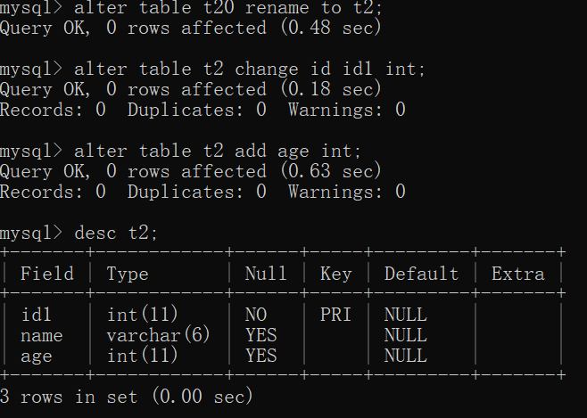Click the 'Type' column header
Image resolution: width=587 pixels, height=418 pixels.
(x=128, y=274)
